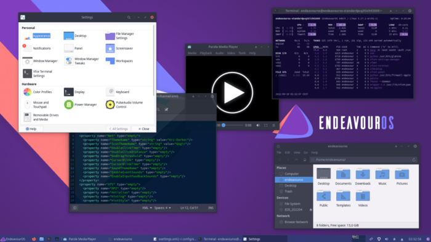The image size is (431, 242).
Task: Select Trash in the Places sidebar
Action: [288, 192]
